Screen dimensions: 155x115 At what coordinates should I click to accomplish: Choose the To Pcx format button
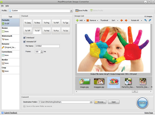[56, 31]
